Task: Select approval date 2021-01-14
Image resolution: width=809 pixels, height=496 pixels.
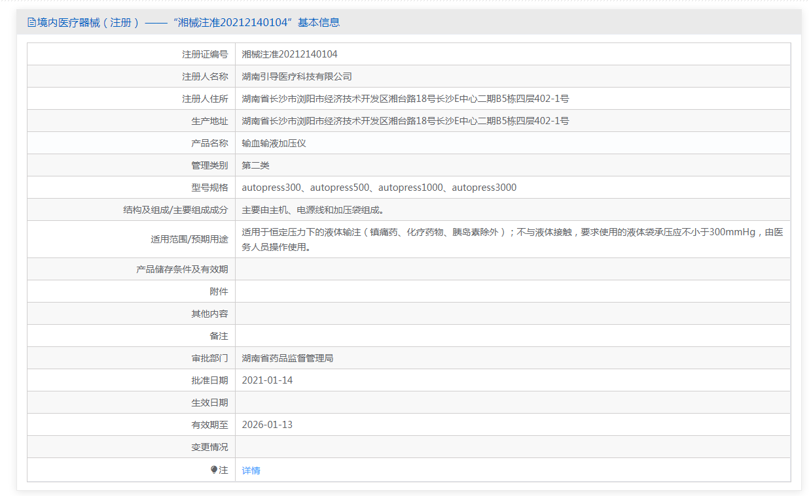Action: [x=267, y=380]
